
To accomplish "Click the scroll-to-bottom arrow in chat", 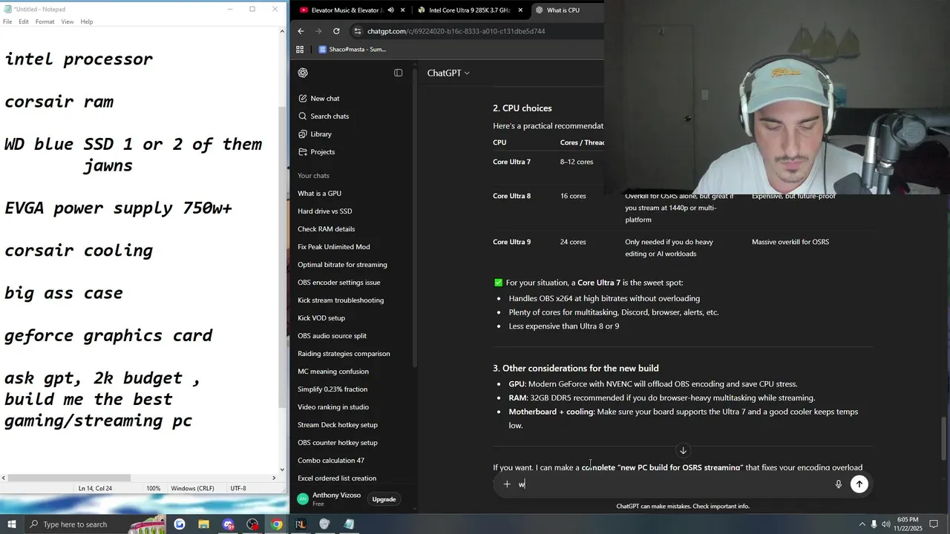I will 683,451.
